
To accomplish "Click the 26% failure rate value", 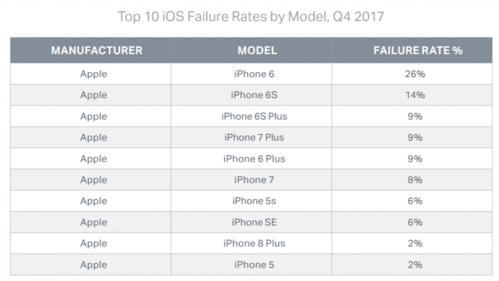I will [x=415, y=74].
